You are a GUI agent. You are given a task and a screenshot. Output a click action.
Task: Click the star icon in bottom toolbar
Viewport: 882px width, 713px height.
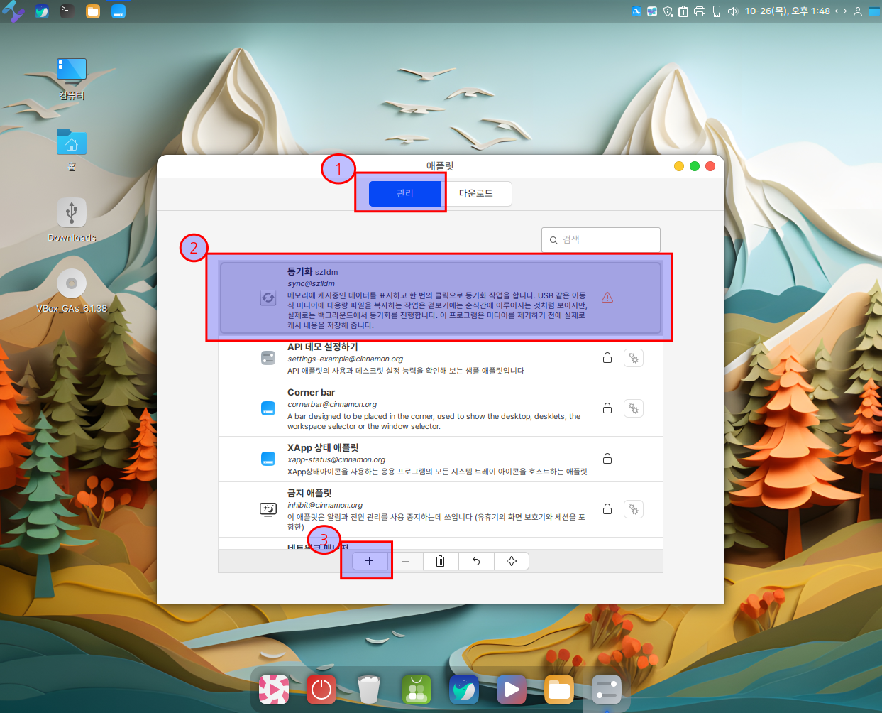(x=512, y=561)
